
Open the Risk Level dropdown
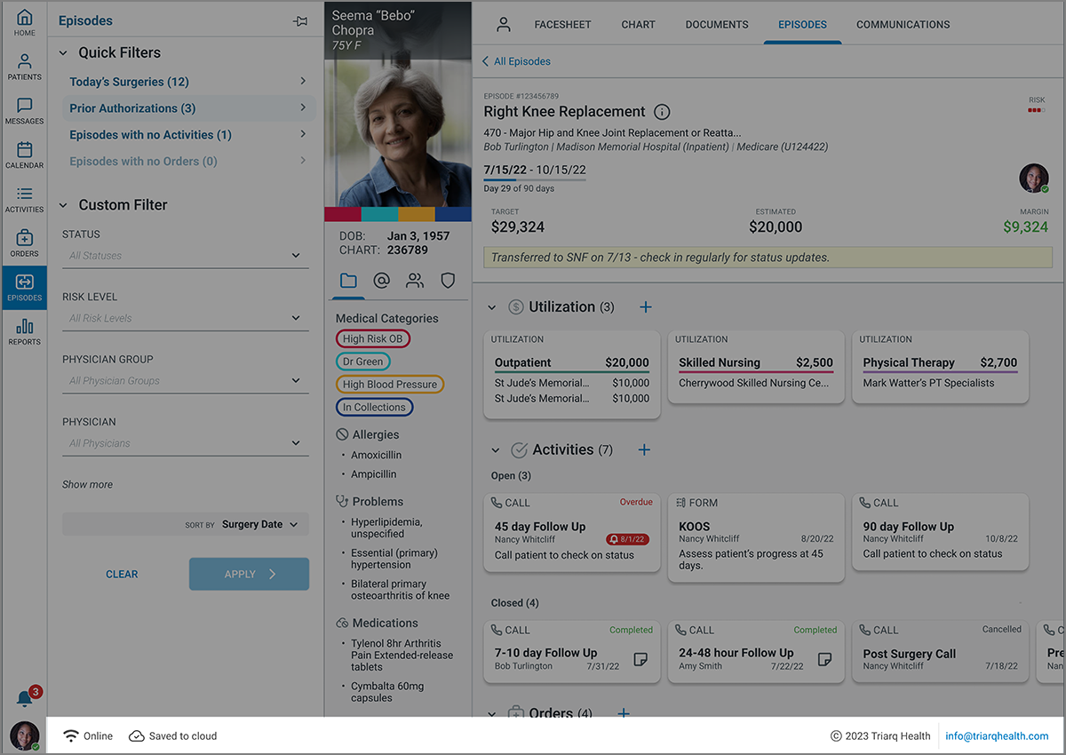point(186,318)
